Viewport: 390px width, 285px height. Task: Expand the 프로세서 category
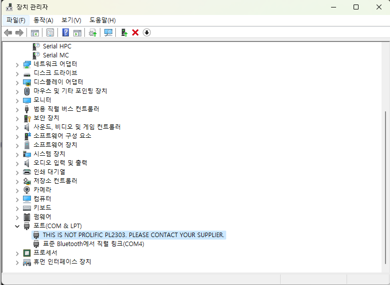(x=17, y=254)
